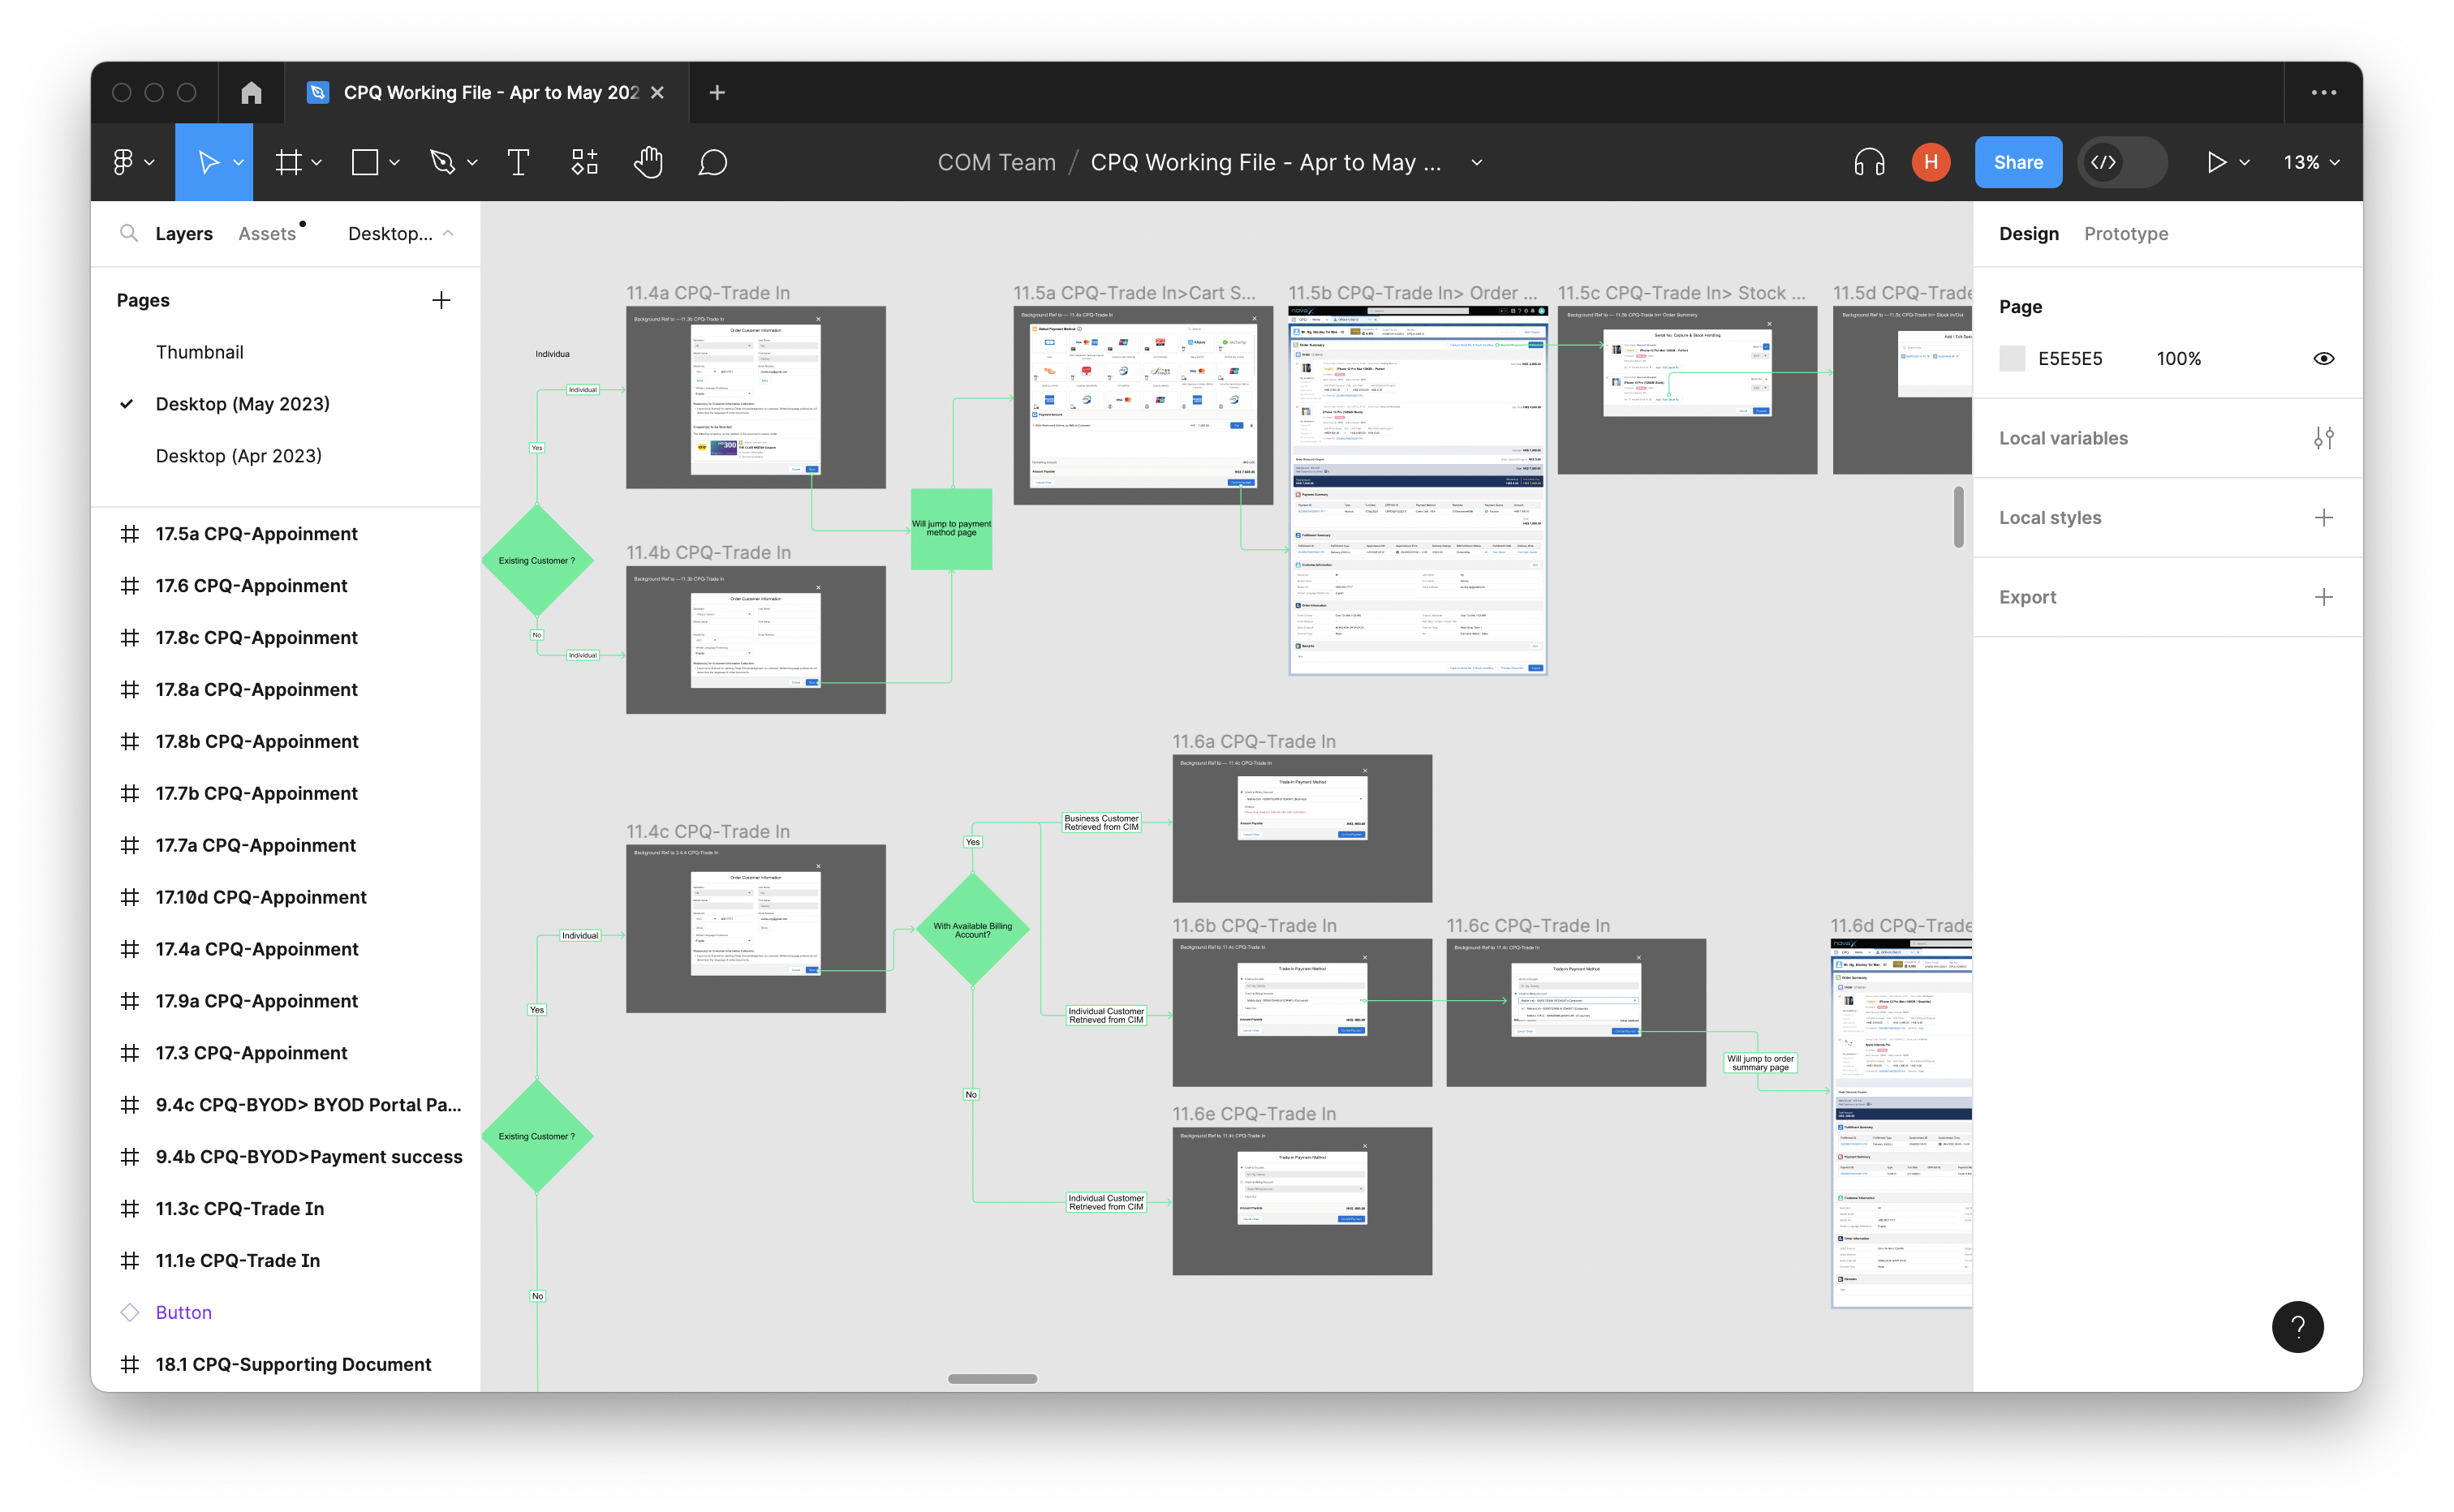
Task: Select the Desktop (Apr 2023) page
Action: pos(238,456)
